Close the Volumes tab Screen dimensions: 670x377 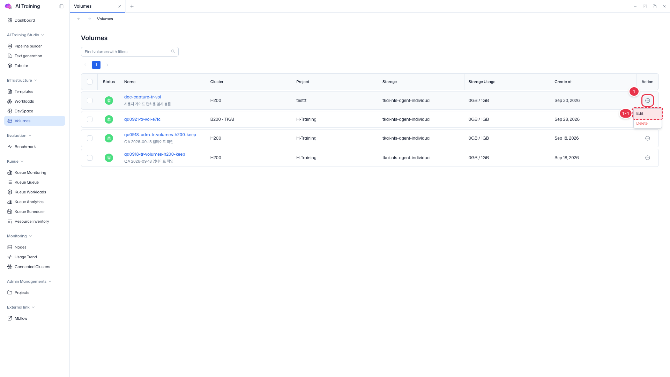coord(120,6)
